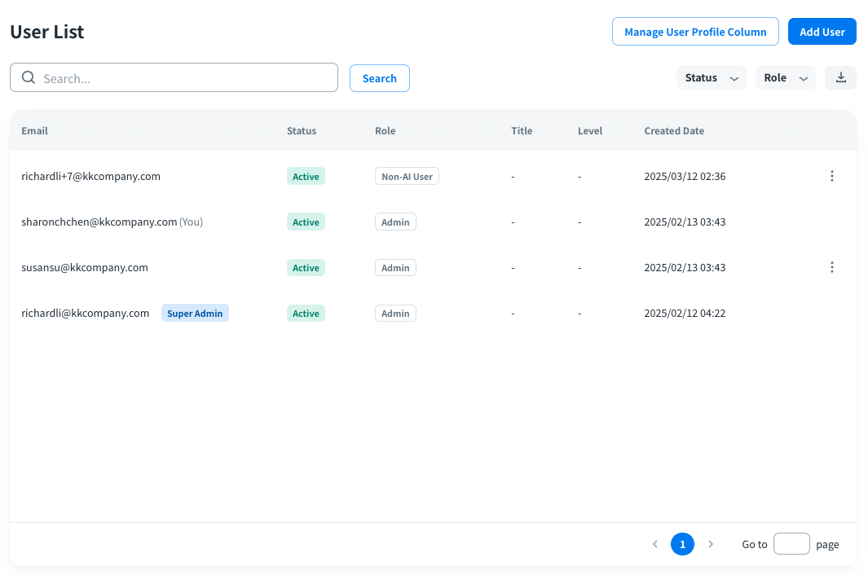The width and height of the screenshot is (868, 575).
Task: Click created date 2025/02/12 04:22
Action: pos(685,314)
